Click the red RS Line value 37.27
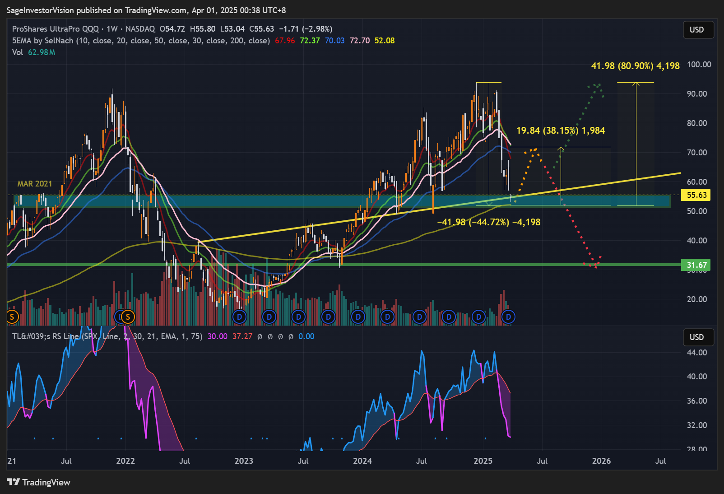The height and width of the screenshot is (494, 724). pyautogui.click(x=242, y=336)
